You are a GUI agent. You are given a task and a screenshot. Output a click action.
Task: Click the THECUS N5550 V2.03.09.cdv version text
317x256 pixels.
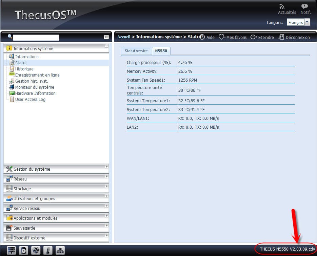pos(288,249)
